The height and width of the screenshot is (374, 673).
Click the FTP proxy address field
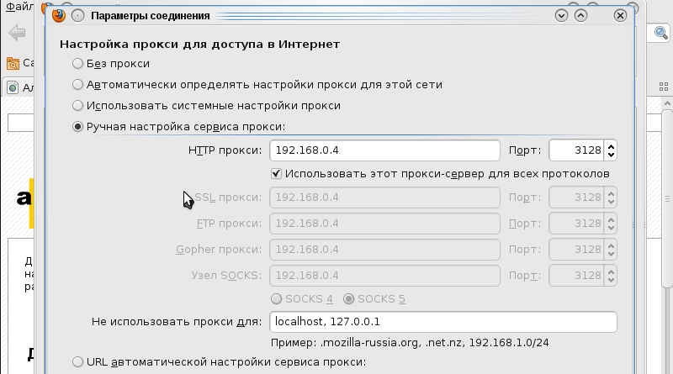coord(384,224)
